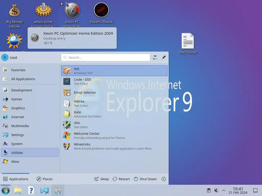Click the Shut Down button
262x196 pixels.
pyautogui.click(x=145, y=179)
